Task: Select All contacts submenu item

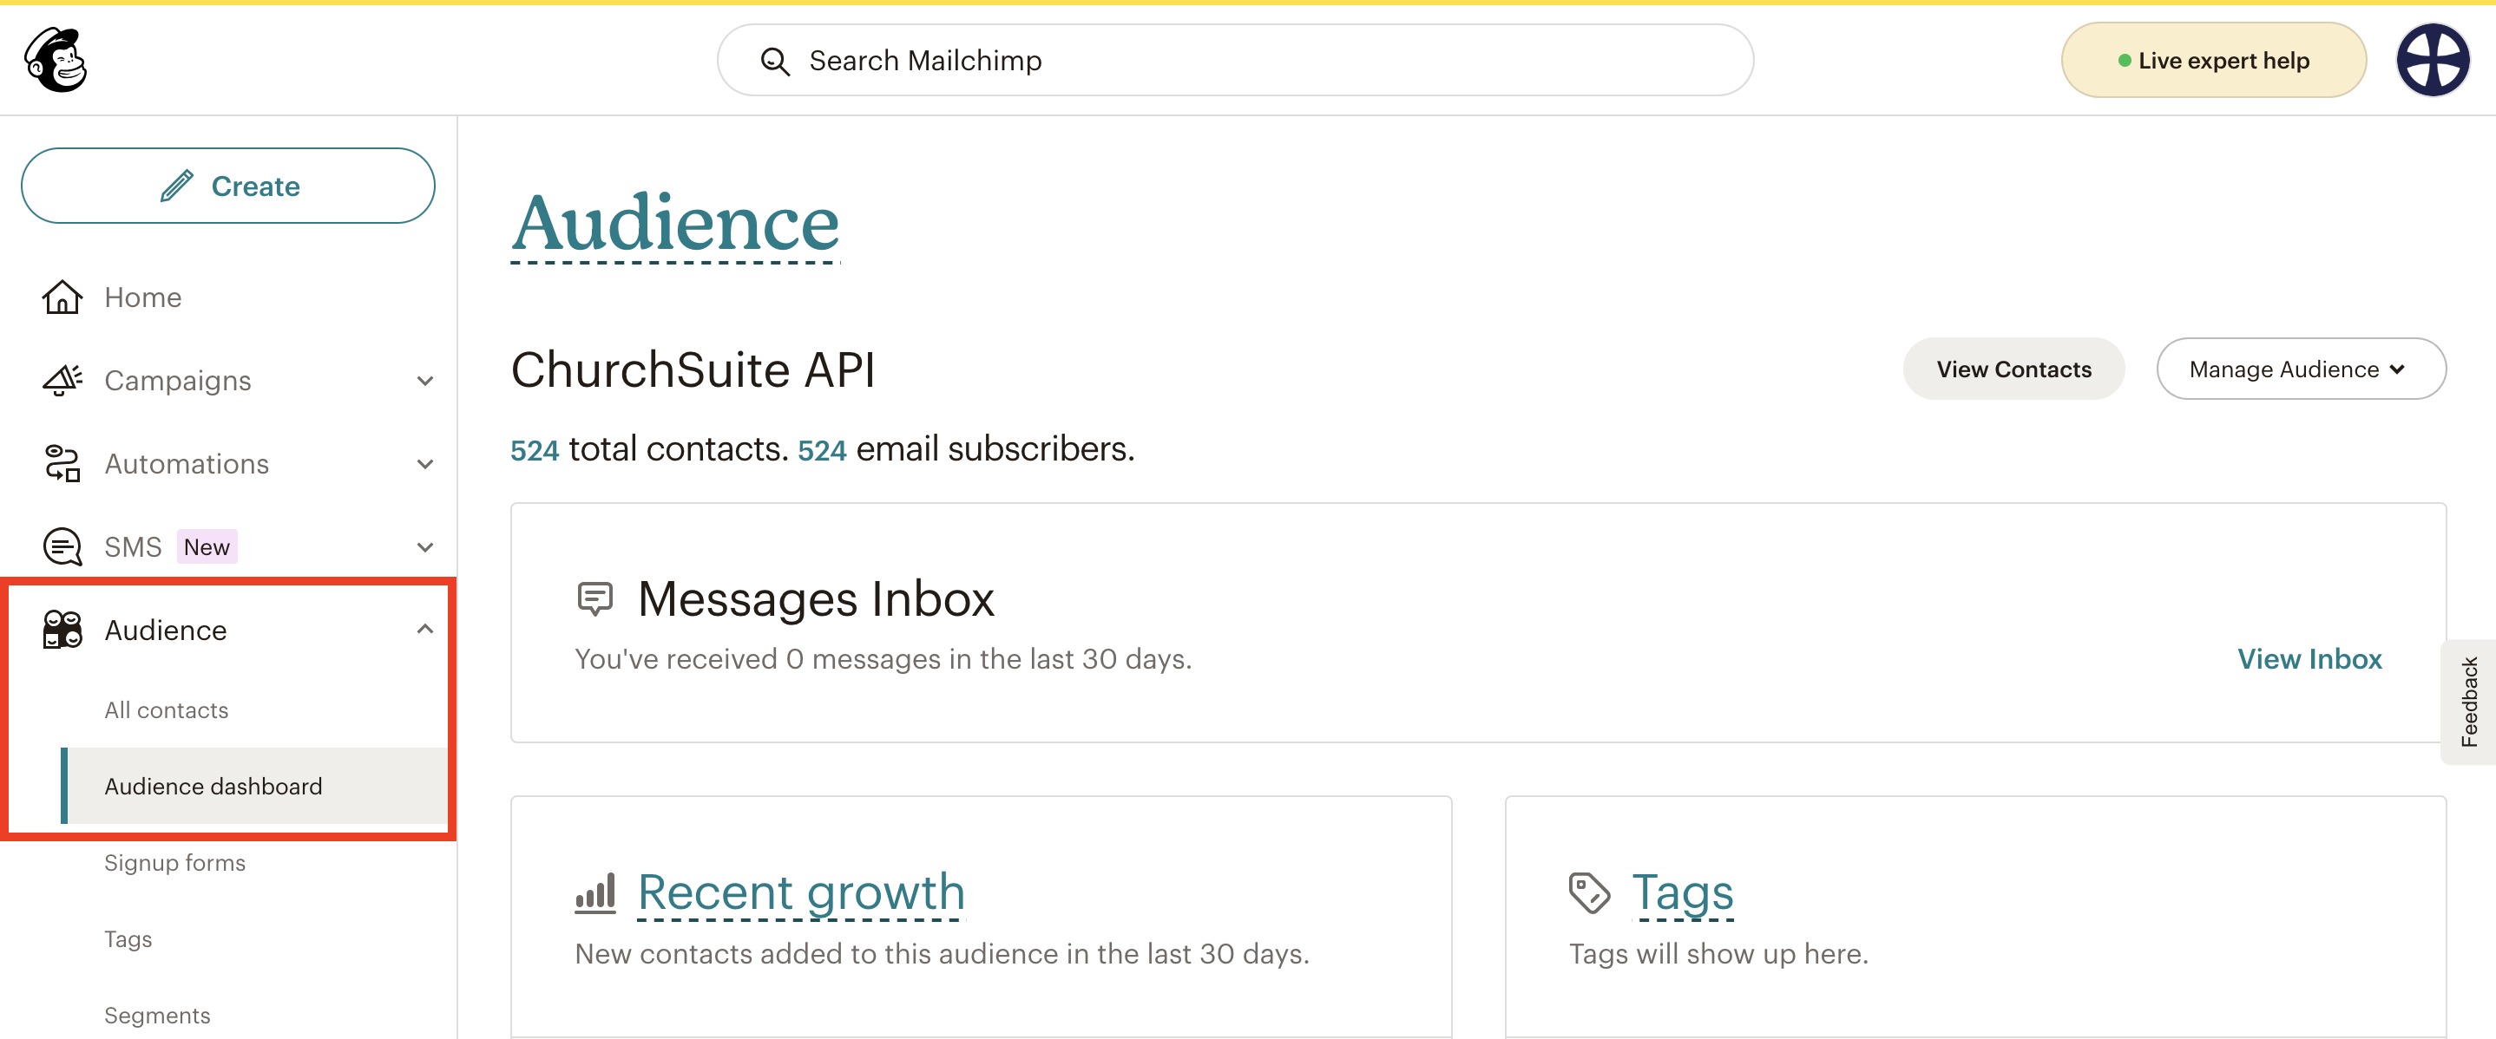Action: [167, 711]
